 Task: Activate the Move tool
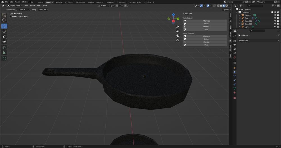pos(4,26)
